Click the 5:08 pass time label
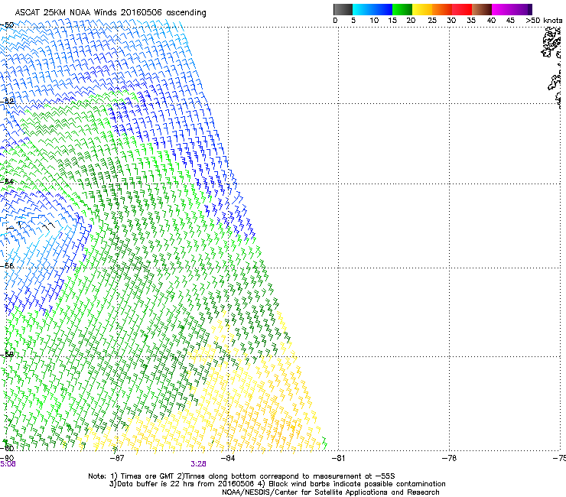Viewport: 566px width, 497px height. [8, 464]
